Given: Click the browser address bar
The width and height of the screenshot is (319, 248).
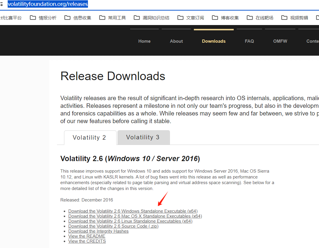Looking at the screenshot, I should [x=47, y=4].
